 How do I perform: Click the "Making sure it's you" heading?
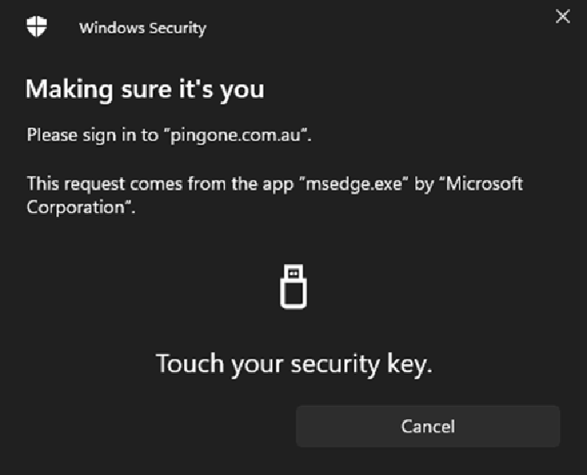tap(145, 88)
